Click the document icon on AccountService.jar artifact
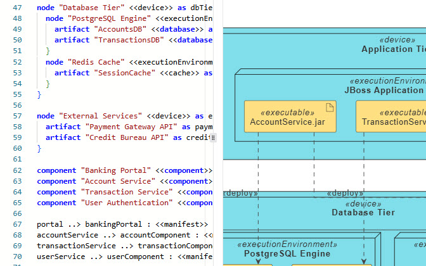 pyautogui.click(x=330, y=108)
